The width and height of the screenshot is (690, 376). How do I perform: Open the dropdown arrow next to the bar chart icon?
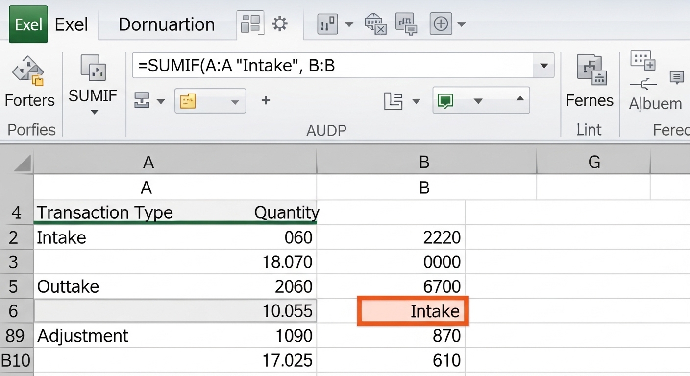[349, 24]
